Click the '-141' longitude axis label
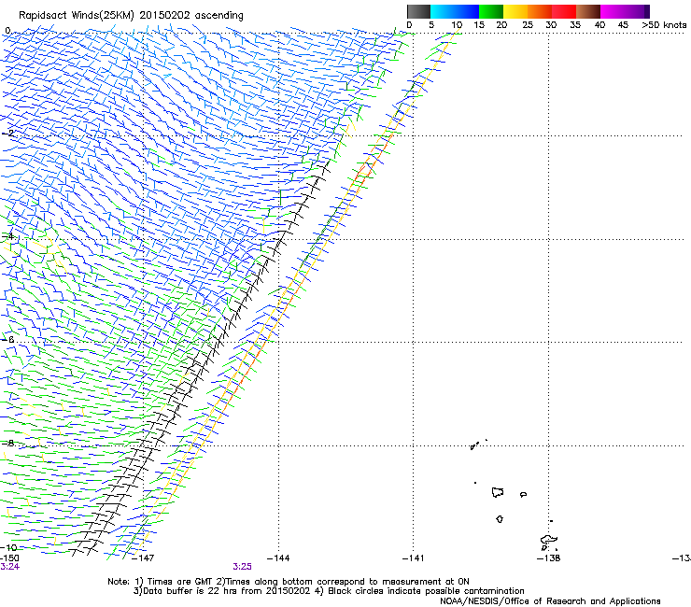 coord(413,558)
